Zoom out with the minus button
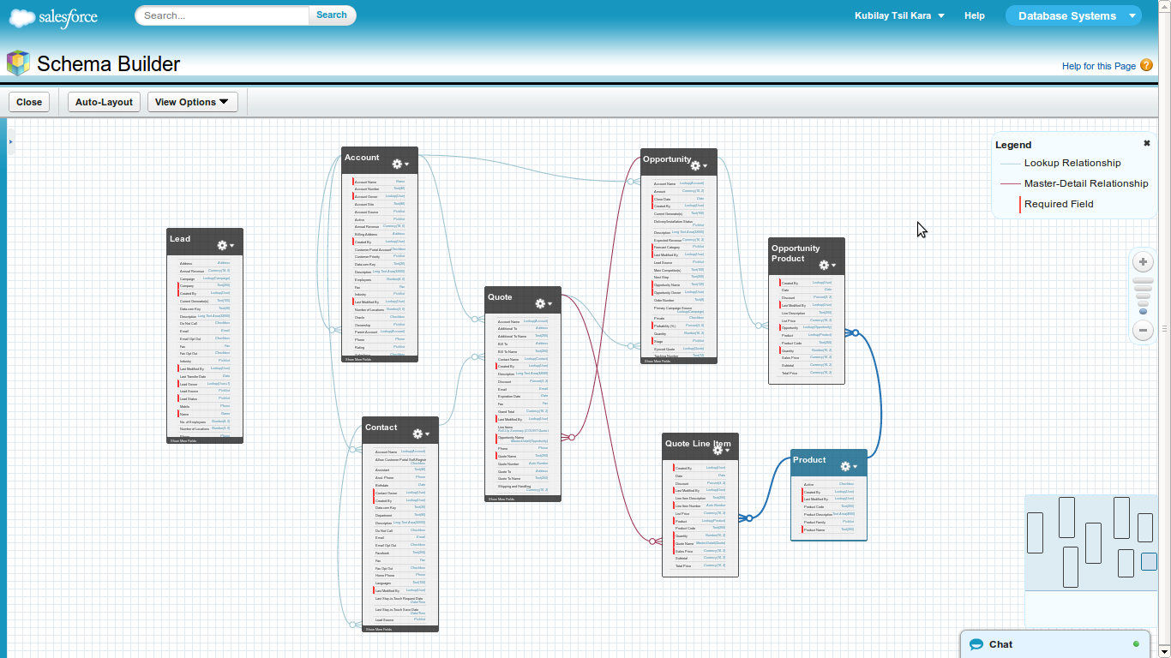This screenshot has height=658, width=1171. point(1143,330)
